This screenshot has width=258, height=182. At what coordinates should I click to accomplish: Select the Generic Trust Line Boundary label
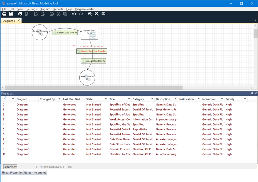point(92,51)
